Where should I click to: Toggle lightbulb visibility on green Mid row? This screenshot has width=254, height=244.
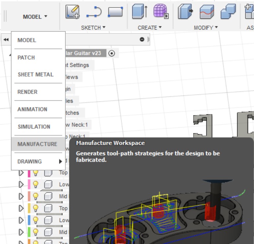tap(35, 232)
